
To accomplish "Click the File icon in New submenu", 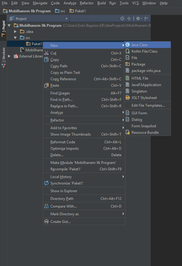I will tap(128, 58).
